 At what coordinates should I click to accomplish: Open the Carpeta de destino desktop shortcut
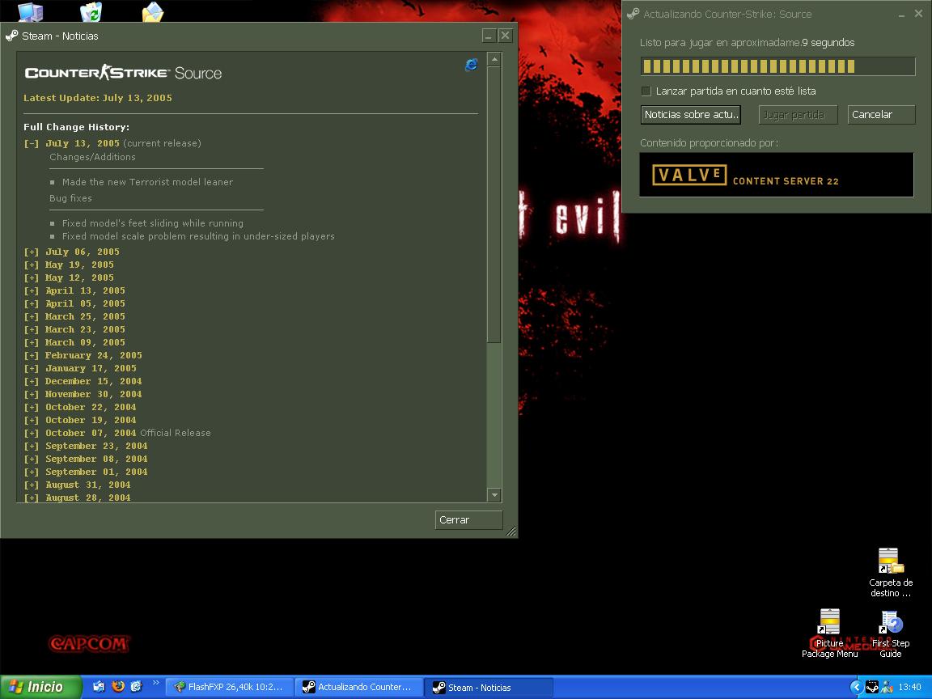point(890,561)
